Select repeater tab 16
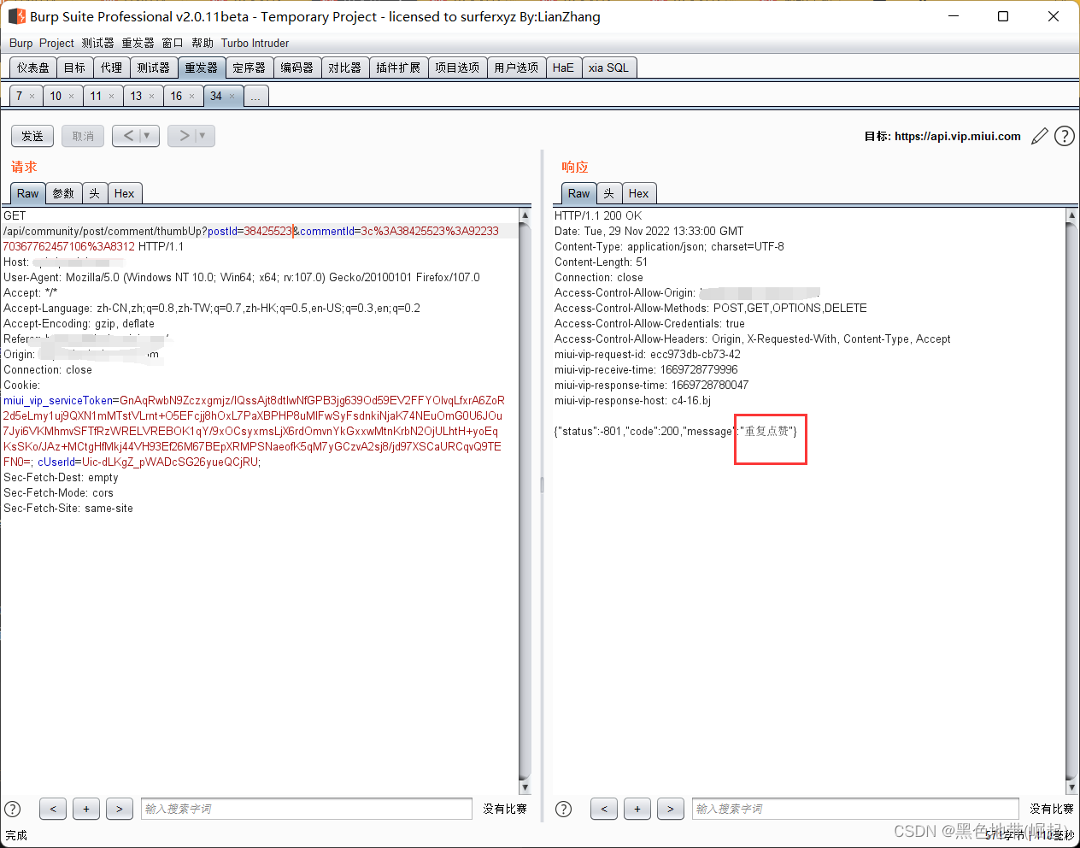 pyautogui.click(x=176, y=96)
